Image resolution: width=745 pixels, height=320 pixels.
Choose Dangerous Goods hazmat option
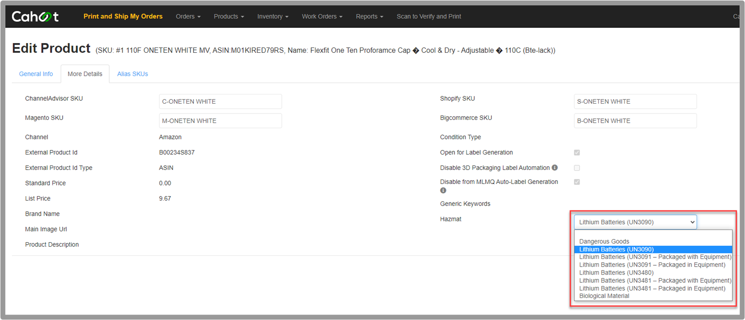pos(653,241)
